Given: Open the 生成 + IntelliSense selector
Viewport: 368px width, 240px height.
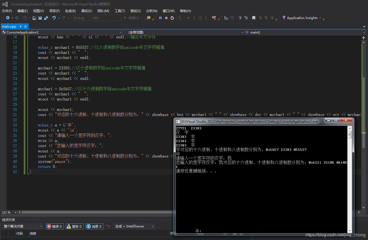Looking at the screenshot, I should tap(134, 226).
